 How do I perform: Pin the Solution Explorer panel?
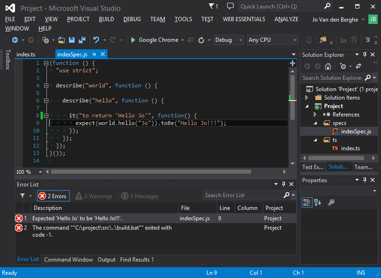pyautogui.click(x=365, y=55)
